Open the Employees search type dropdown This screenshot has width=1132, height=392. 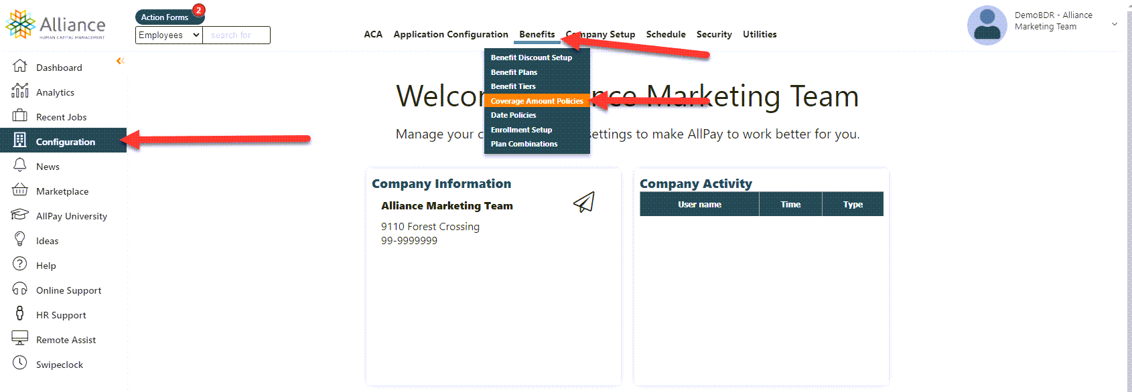click(169, 35)
